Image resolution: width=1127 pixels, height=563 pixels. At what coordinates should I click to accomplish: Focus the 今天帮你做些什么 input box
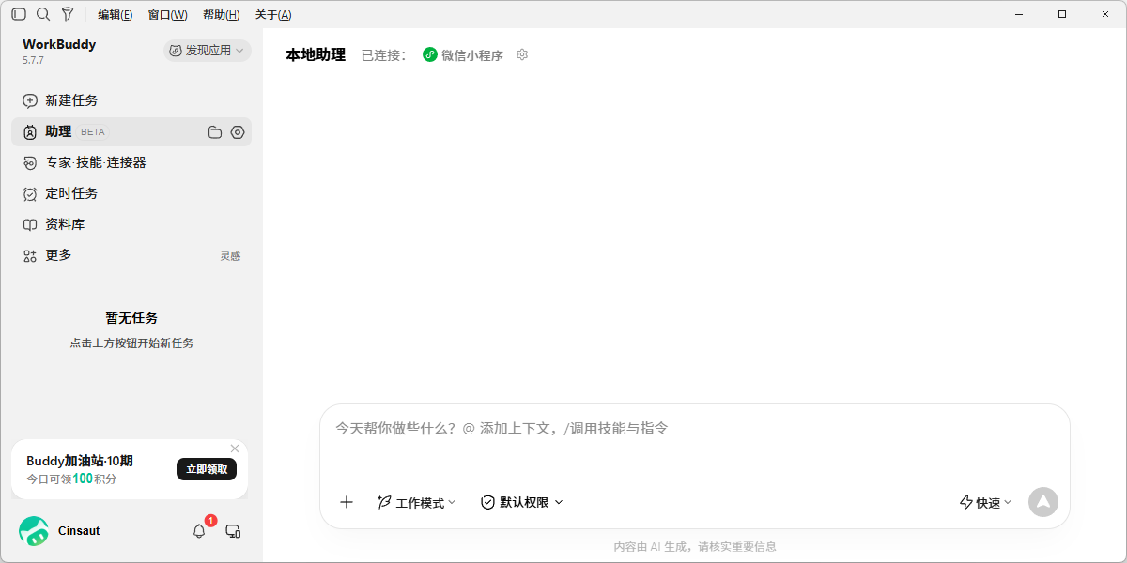click(x=695, y=429)
